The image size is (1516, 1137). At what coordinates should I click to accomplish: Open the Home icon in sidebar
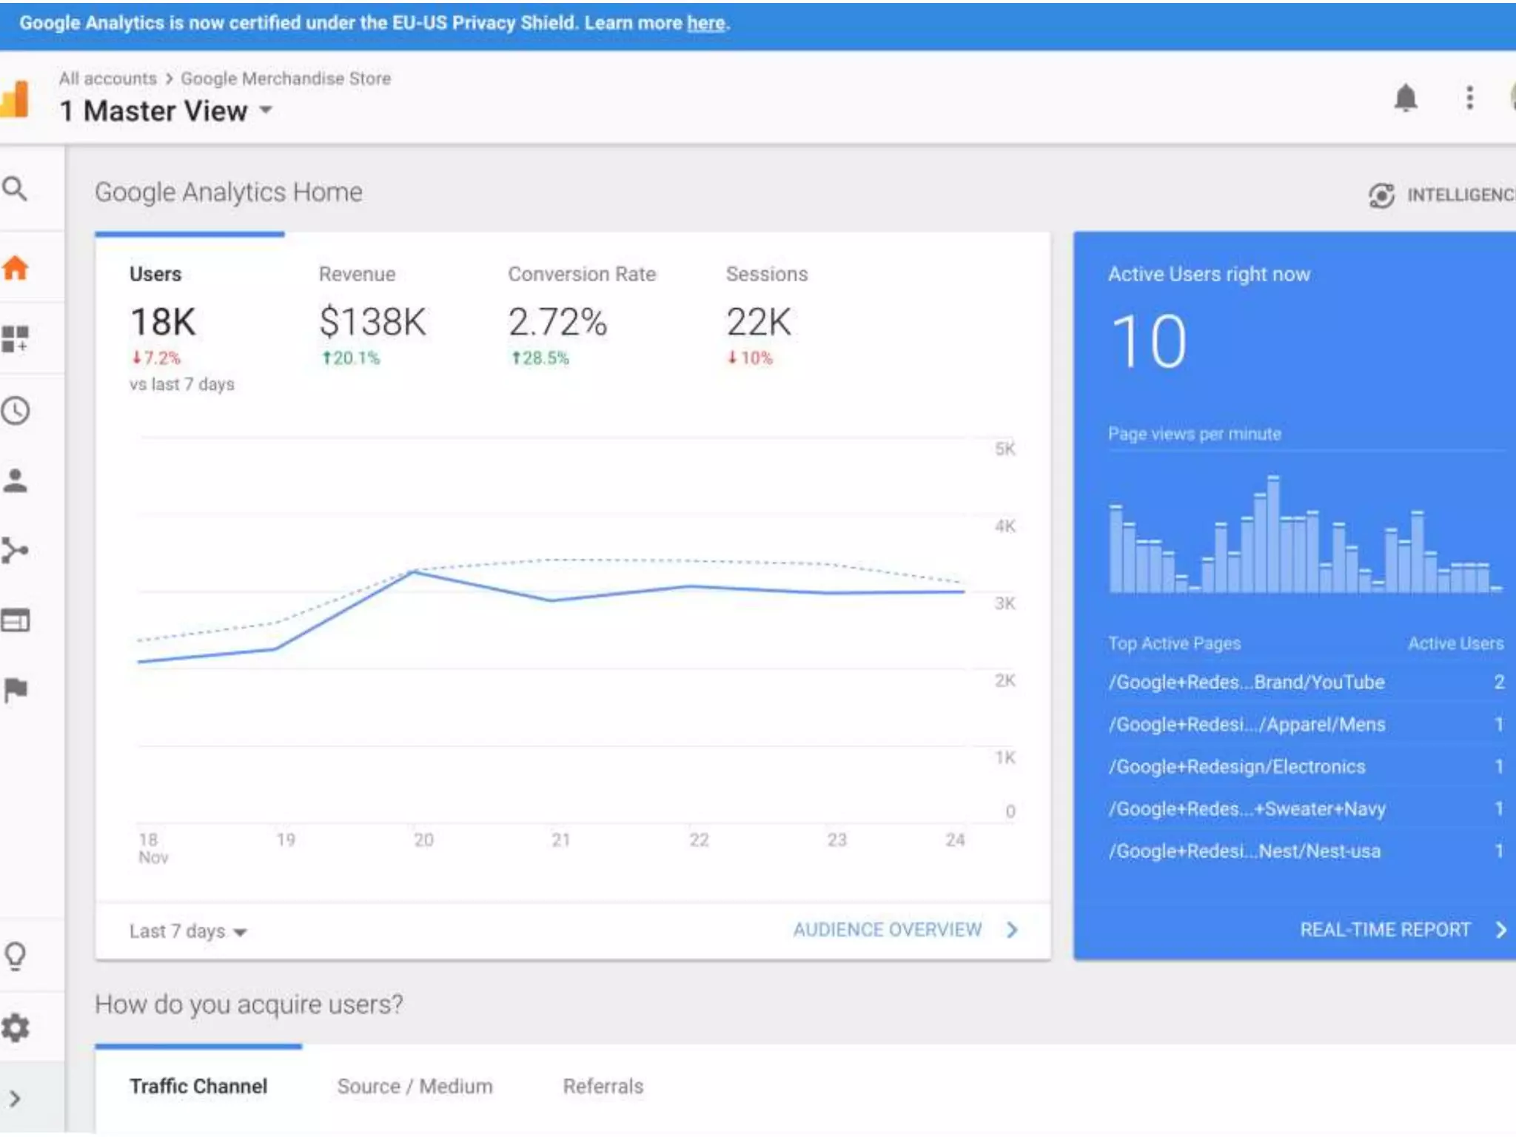tap(15, 268)
